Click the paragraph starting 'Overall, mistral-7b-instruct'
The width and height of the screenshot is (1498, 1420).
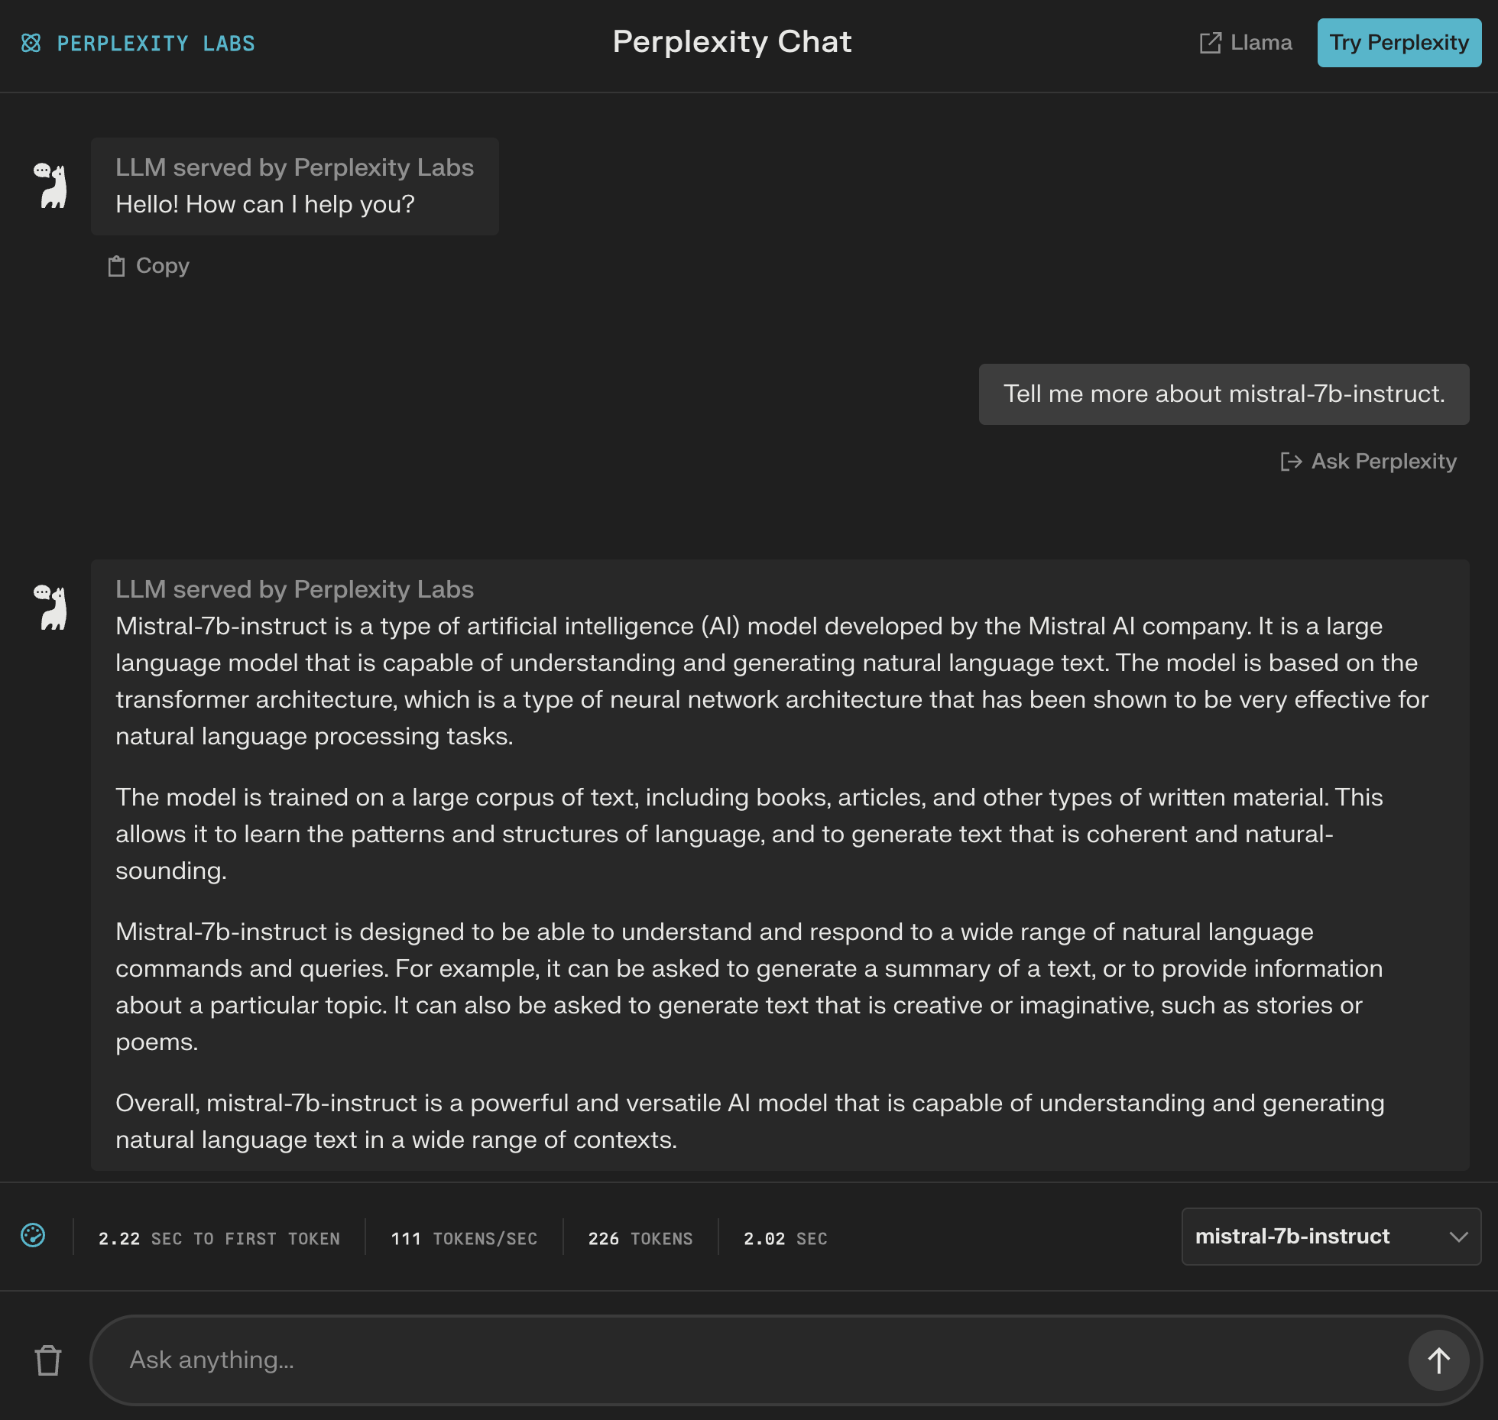point(750,1121)
